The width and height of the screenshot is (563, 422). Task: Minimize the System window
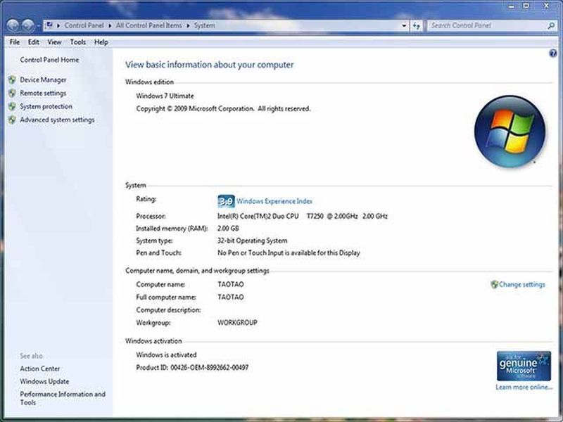click(512, 6)
